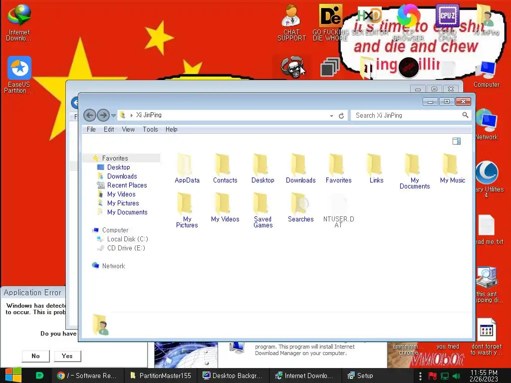
Task: Open the Favorites folder icon
Action: (338, 169)
